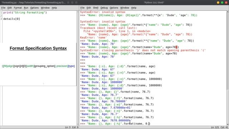Viewport: 229px width, 129px height.
Task: Click the formatting.py editor title bar
Action: click(39, 3)
